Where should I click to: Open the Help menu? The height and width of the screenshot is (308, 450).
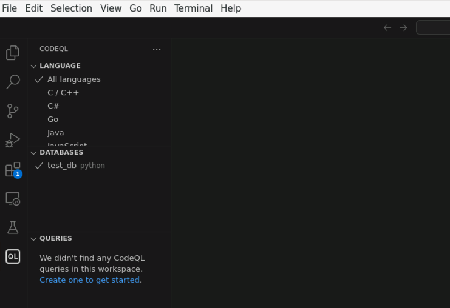(x=231, y=8)
